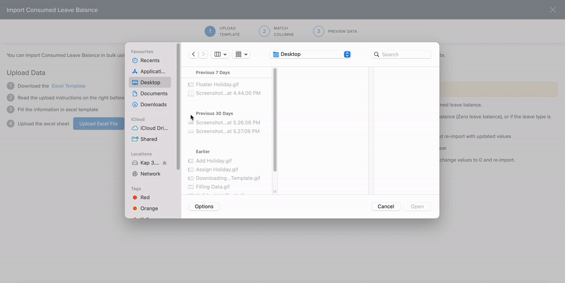Choose the Orange tag
Image resolution: width=565 pixels, height=283 pixels.
(148, 209)
